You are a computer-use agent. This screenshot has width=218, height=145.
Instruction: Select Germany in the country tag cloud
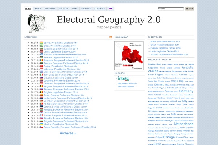tap(186, 91)
